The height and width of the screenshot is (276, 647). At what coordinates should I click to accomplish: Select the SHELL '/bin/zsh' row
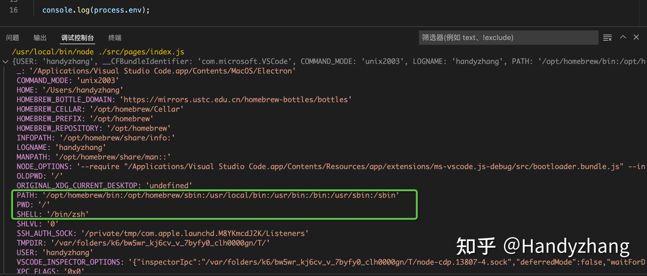(x=53, y=214)
